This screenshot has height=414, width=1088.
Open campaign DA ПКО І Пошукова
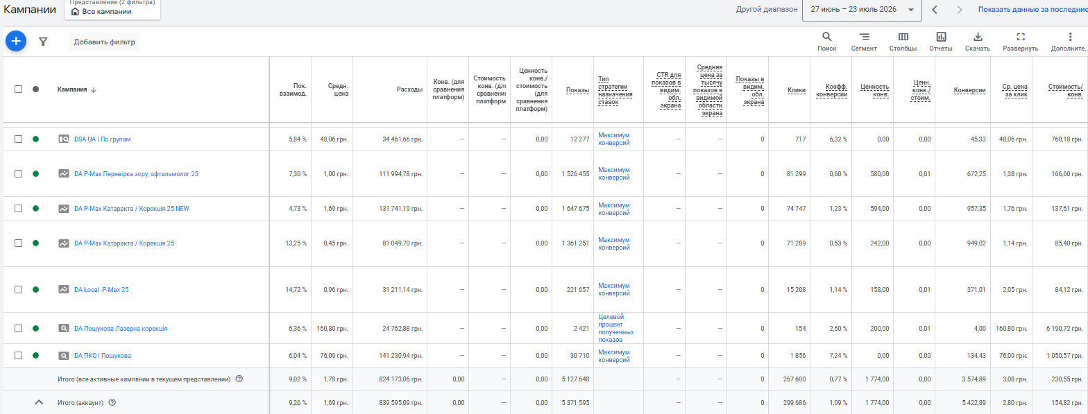tap(102, 355)
